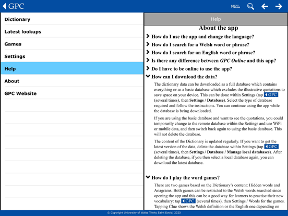Expand 'How do I use the app' question
The height and width of the screenshot is (216, 288).
pyautogui.click(x=200, y=37)
